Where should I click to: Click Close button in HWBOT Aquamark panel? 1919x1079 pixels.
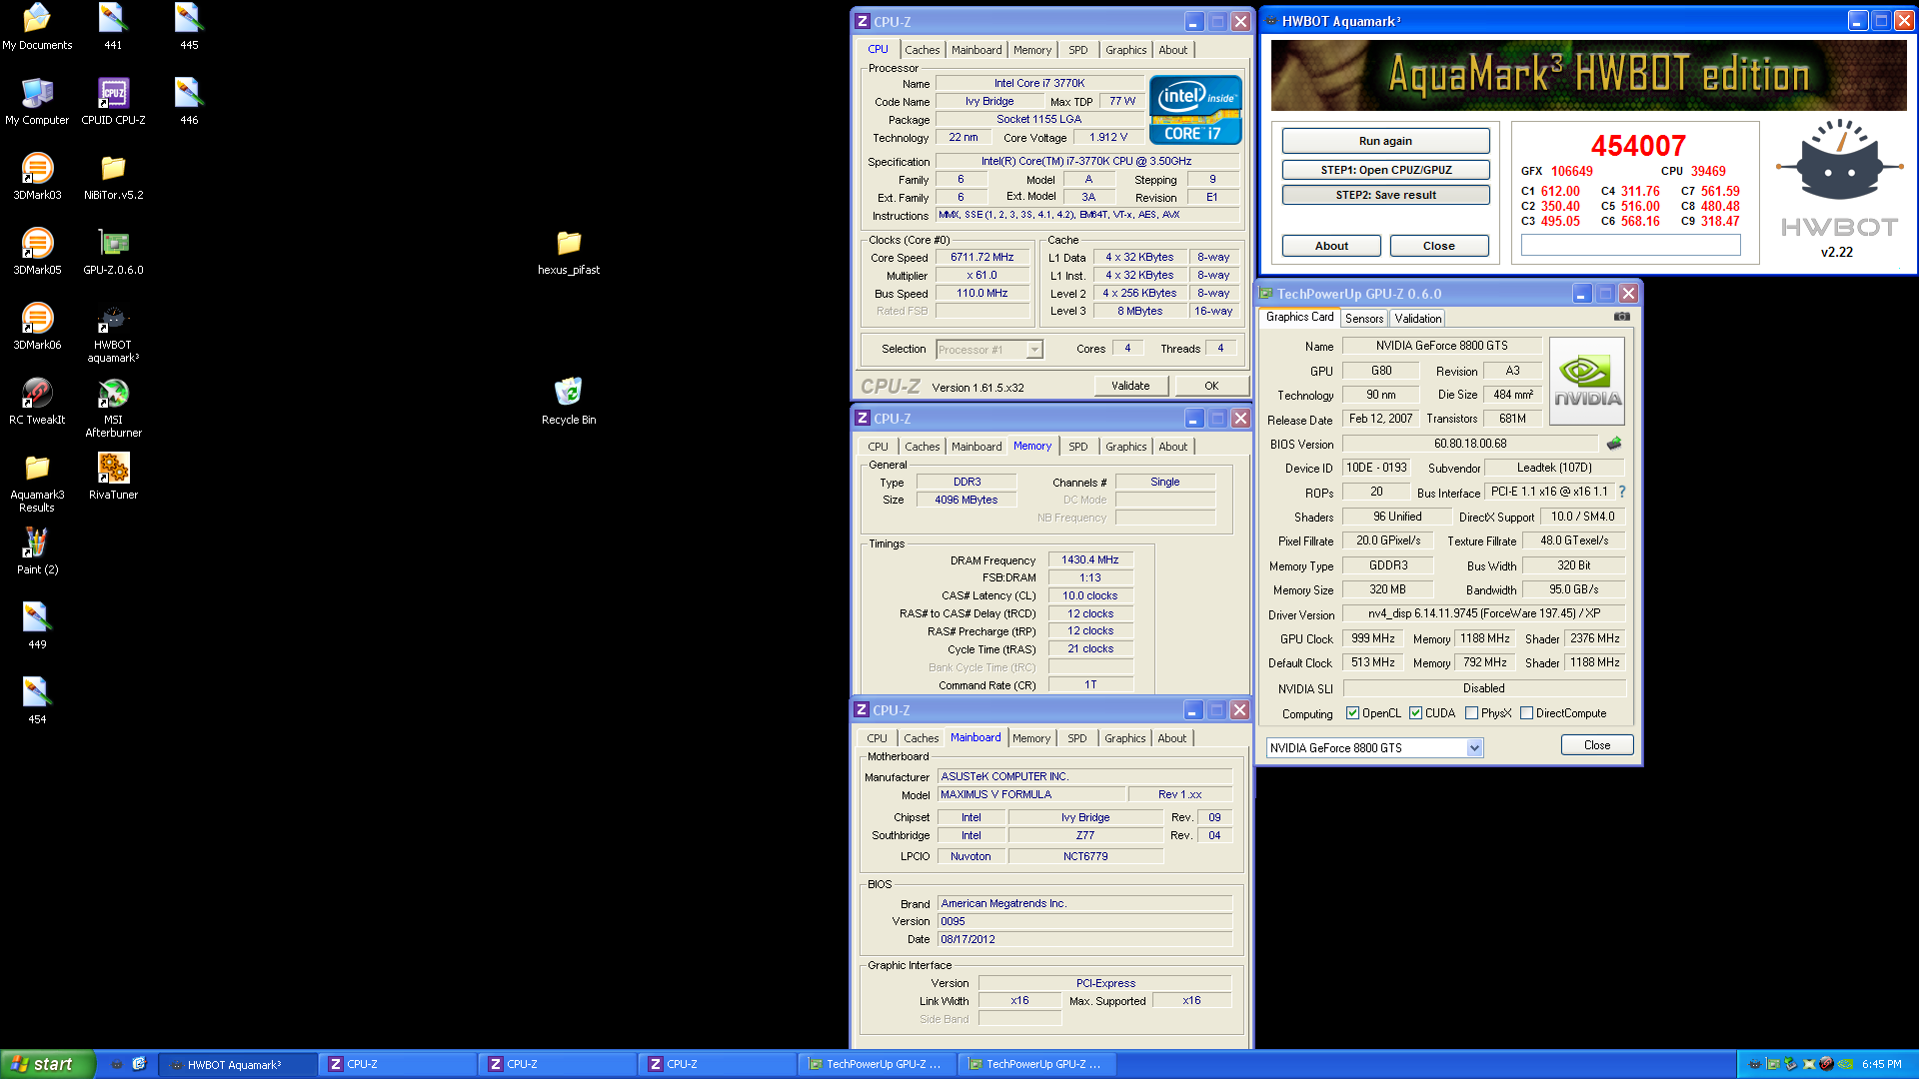pyautogui.click(x=1439, y=246)
